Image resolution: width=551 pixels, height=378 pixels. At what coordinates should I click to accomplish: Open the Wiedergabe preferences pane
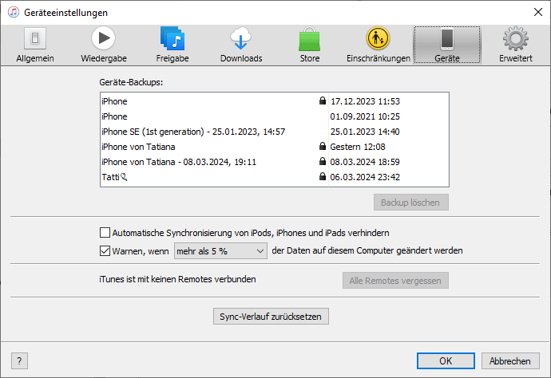click(104, 45)
